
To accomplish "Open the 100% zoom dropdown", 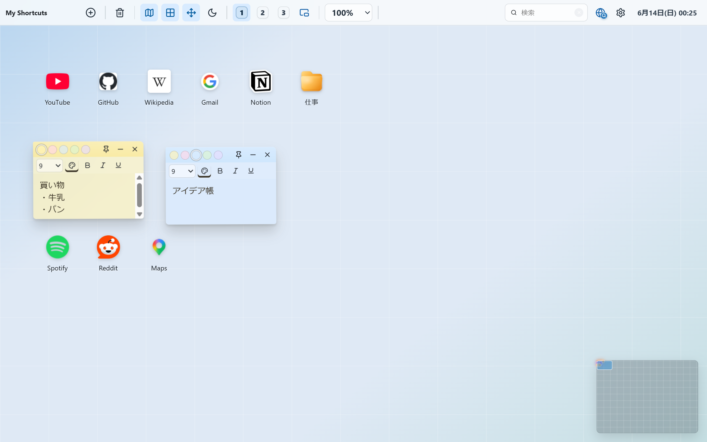I will [x=349, y=13].
